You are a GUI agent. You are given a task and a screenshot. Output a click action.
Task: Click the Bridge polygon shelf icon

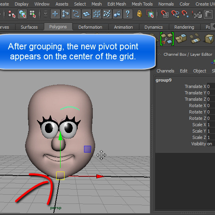click(x=195, y=38)
